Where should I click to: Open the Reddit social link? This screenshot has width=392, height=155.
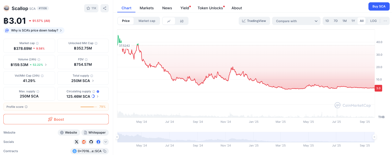coord(84,142)
